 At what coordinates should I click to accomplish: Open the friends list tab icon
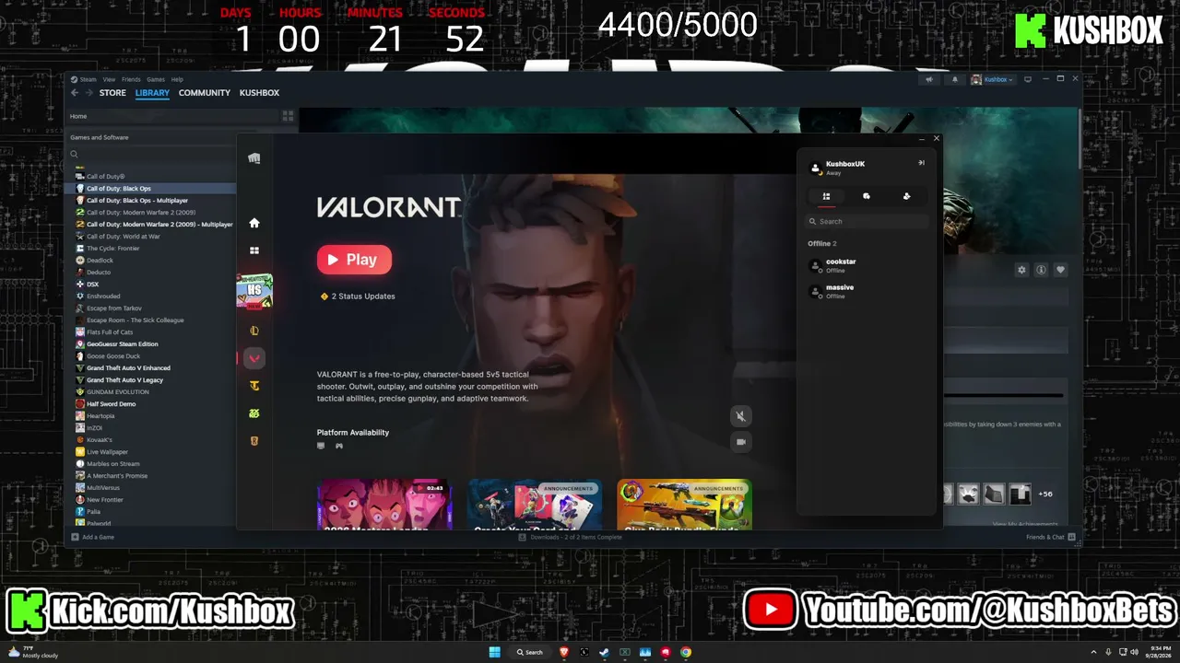[826, 196]
